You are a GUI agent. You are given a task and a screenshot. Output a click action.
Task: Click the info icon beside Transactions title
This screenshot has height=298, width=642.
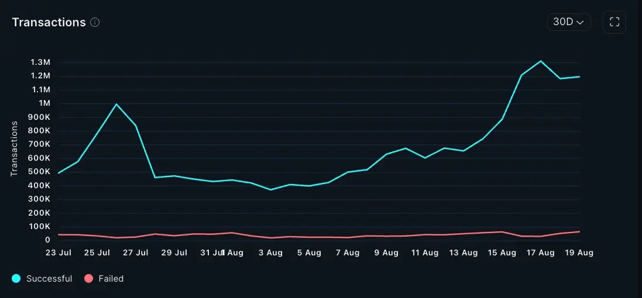(95, 22)
